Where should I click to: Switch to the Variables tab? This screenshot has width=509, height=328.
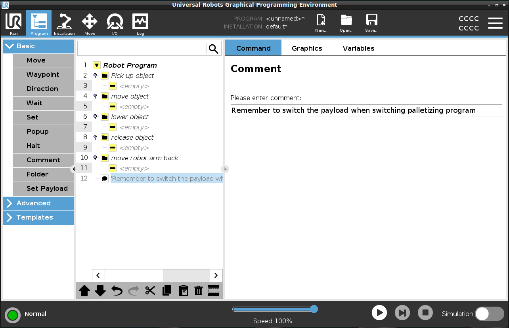[358, 48]
